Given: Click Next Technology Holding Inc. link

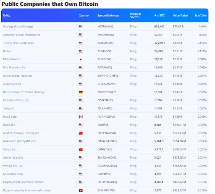Looking at the screenshot, I should tap(21, 133).
